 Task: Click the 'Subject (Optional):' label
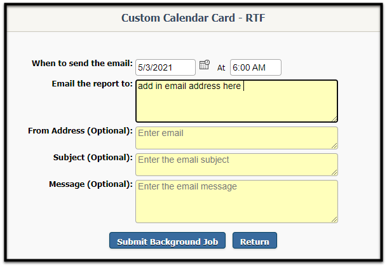[x=93, y=157]
